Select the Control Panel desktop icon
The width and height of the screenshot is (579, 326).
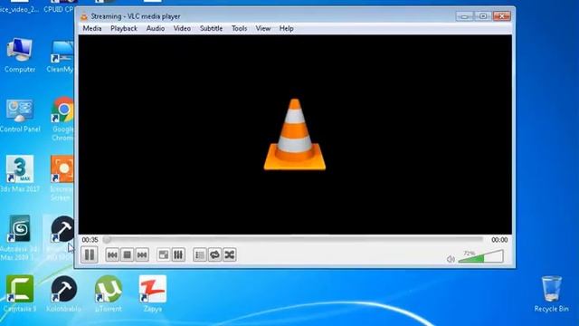pyautogui.click(x=20, y=115)
